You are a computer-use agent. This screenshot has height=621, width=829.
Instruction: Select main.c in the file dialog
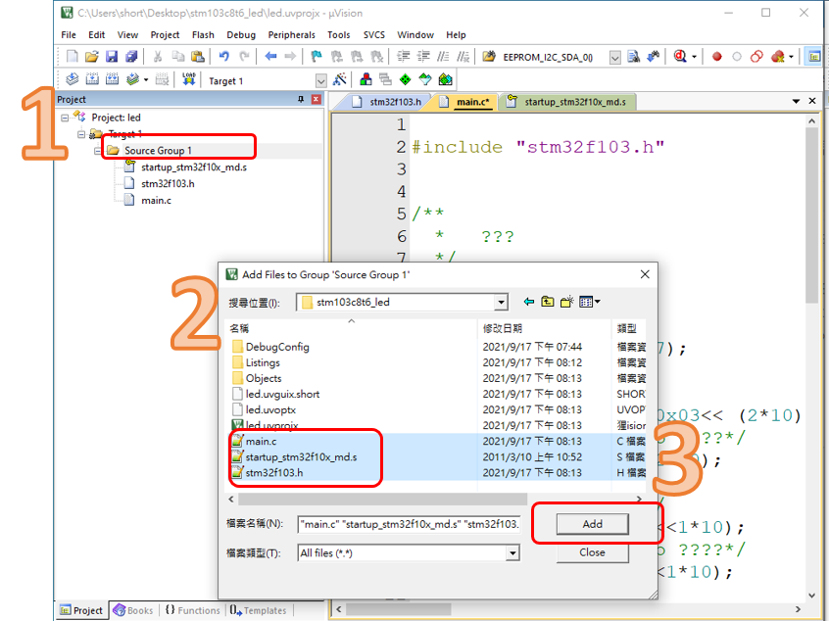pyautogui.click(x=262, y=442)
